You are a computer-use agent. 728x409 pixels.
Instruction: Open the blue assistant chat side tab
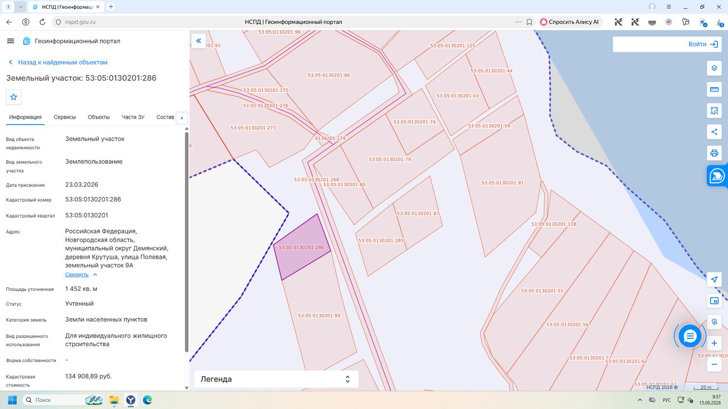(x=717, y=176)
